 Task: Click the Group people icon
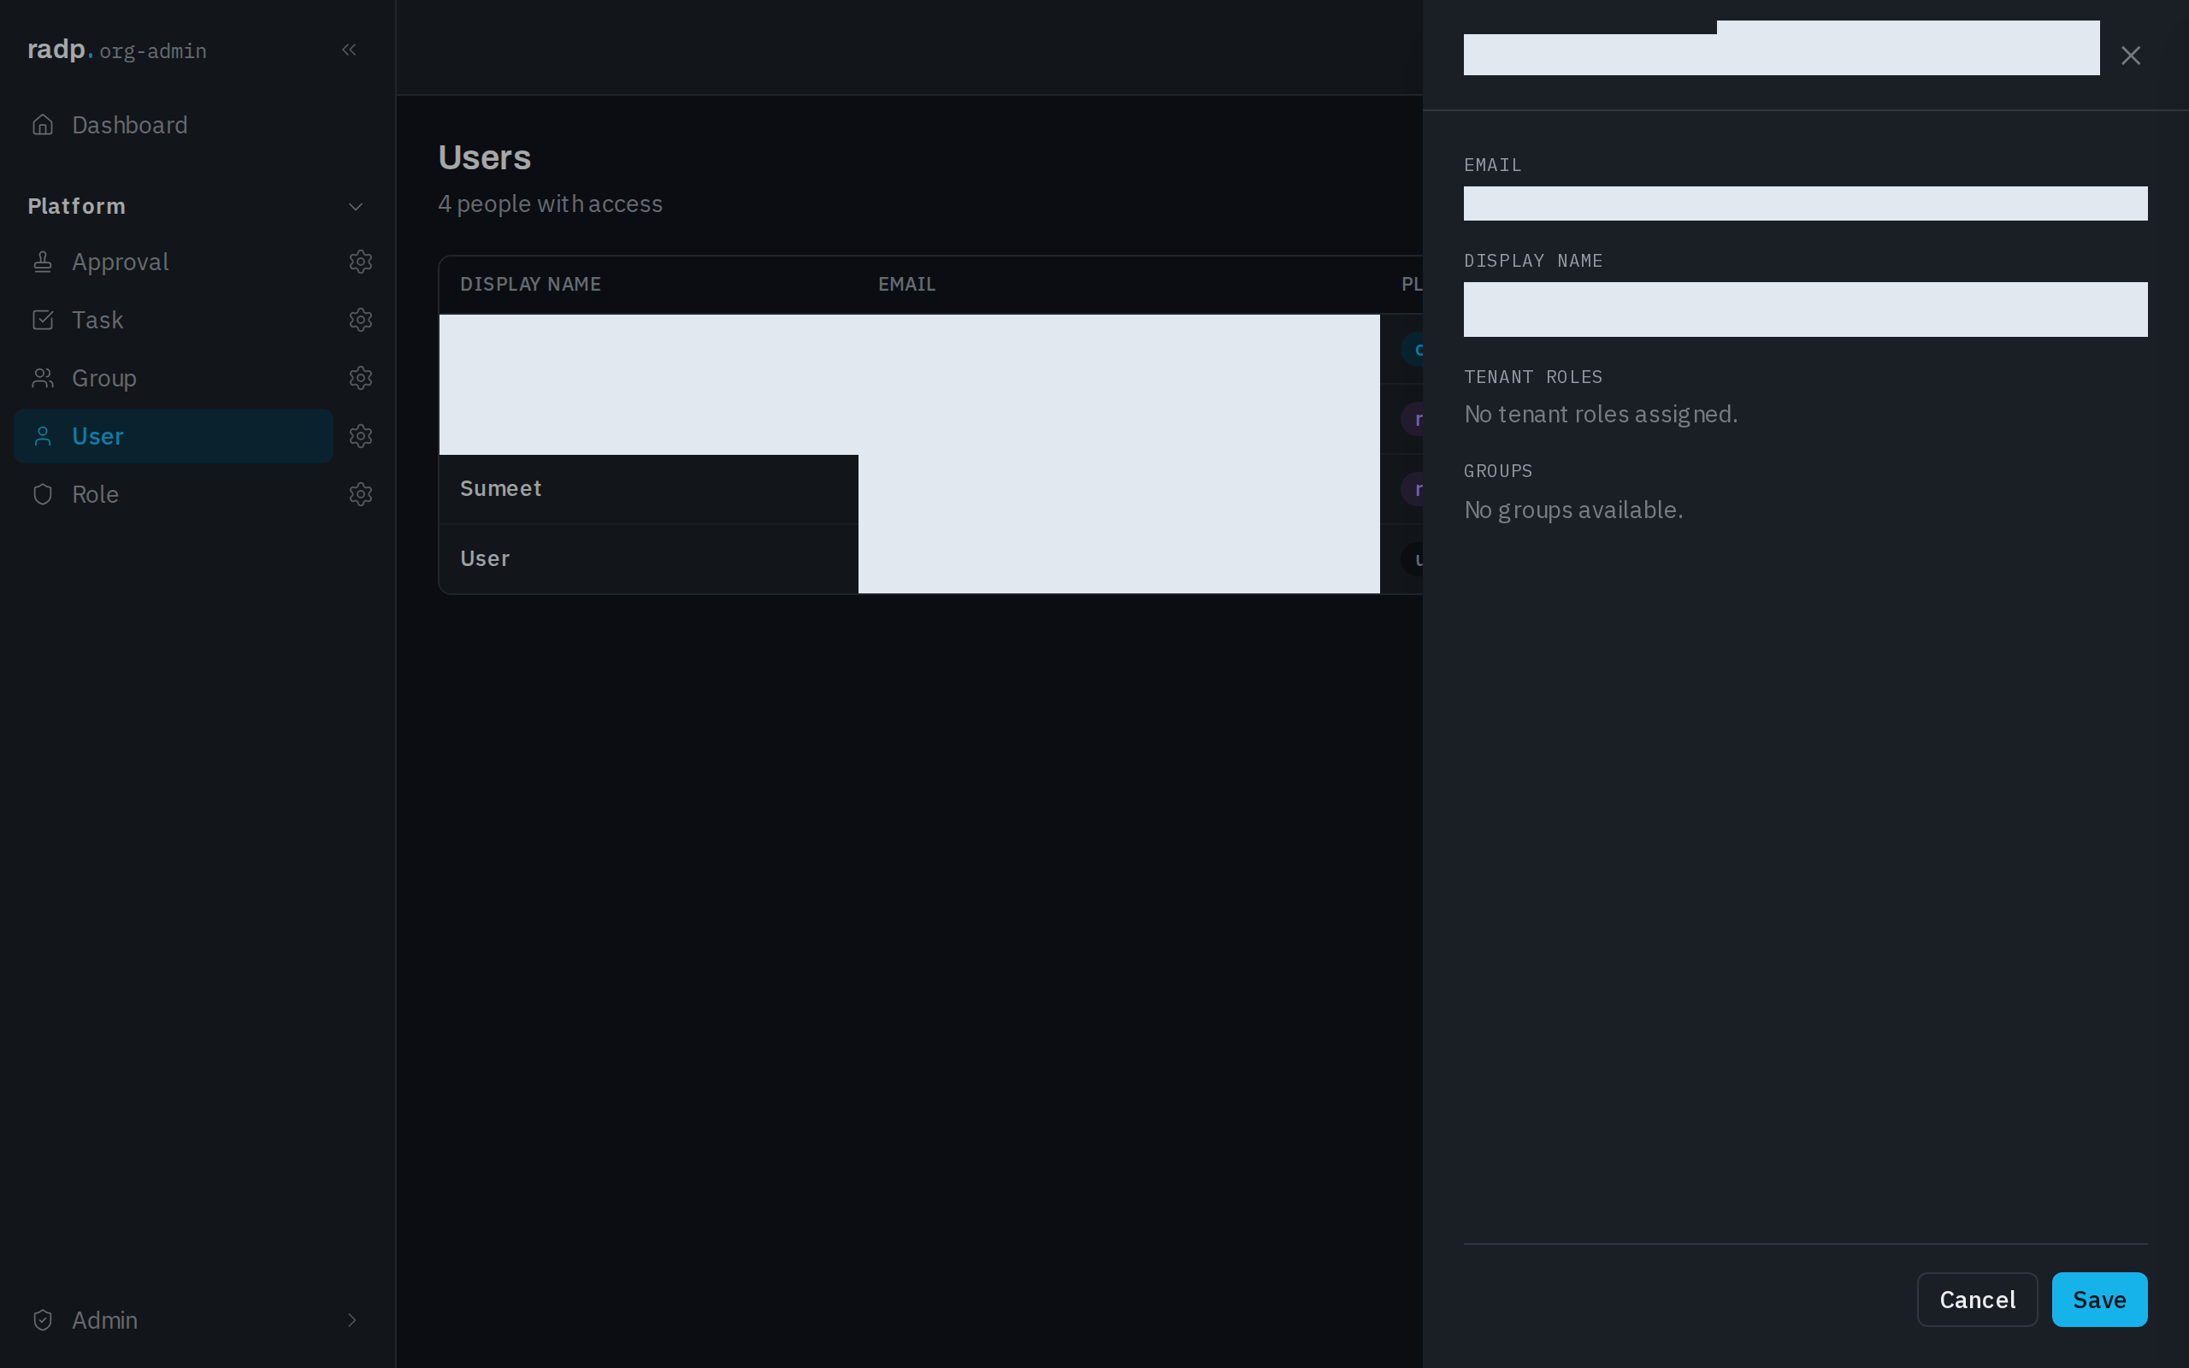click(x=43, y=378)
